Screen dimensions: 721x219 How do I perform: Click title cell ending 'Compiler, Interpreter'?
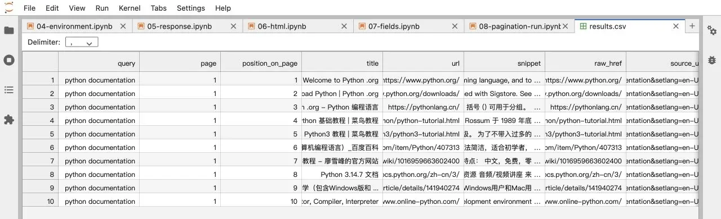point(342,202)
